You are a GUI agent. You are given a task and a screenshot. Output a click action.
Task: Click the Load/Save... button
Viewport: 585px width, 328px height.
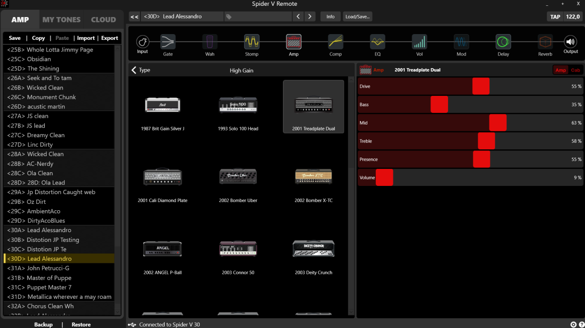pos(358,17)
